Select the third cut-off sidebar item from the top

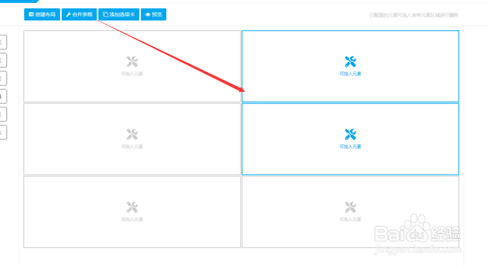click(x=3, y=78)
